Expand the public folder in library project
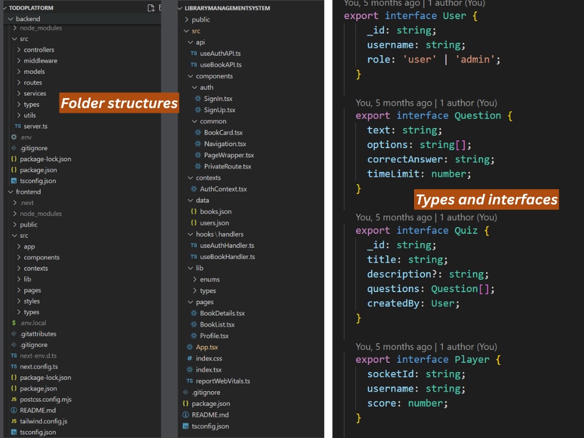Image resolution: width=584 pixels, height=438 pixels. pos(186,19)
